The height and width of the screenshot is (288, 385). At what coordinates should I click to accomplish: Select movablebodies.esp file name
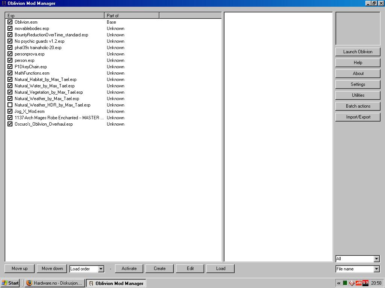[x=32, y=28]
